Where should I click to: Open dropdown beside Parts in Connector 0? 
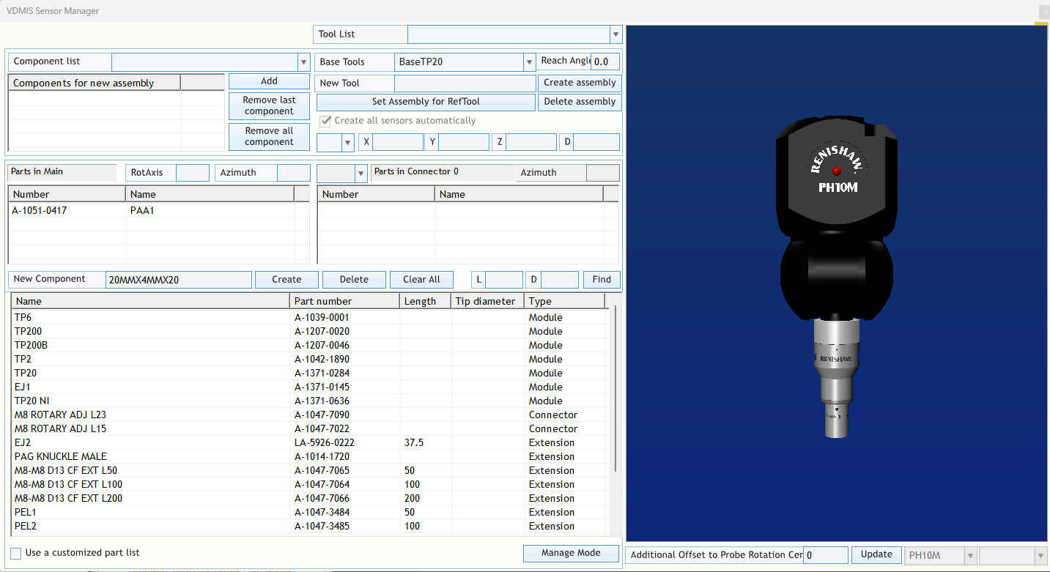(x=361, y=174)
